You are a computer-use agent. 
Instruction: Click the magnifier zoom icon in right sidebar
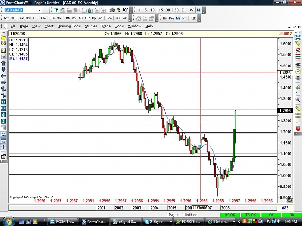point(298,100)
